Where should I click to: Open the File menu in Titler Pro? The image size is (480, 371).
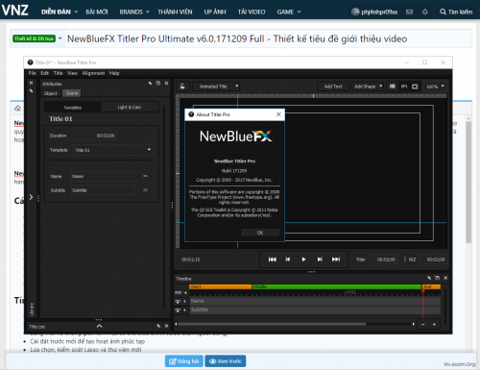33,73
